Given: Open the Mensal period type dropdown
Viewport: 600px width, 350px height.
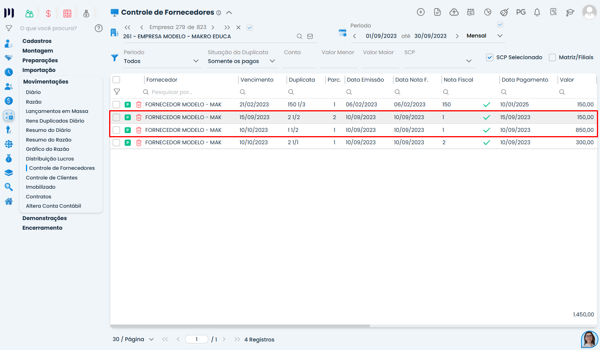Looking at the screenshot, I should (x=500, y=36).
